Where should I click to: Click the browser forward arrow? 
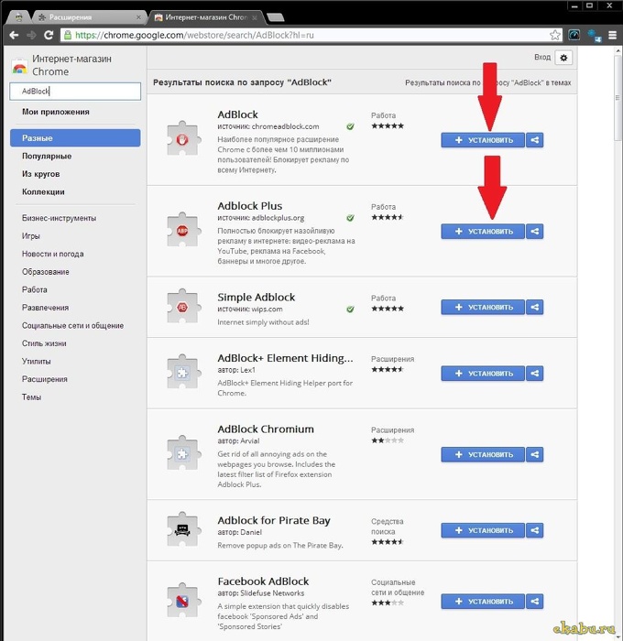(x=31, y=35)
